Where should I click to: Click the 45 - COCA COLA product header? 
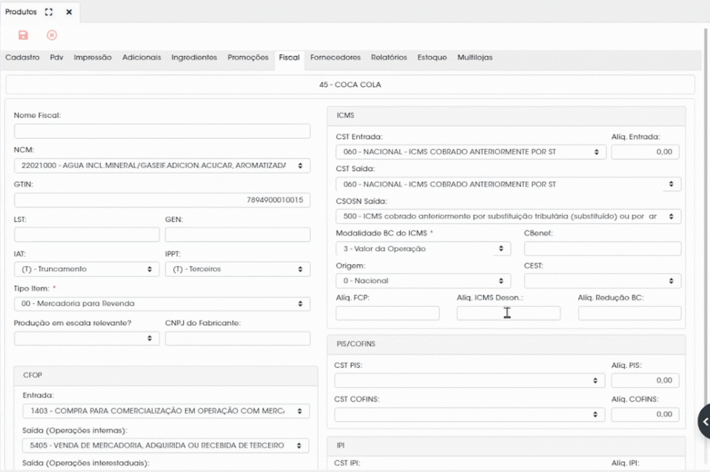point(350,85)
